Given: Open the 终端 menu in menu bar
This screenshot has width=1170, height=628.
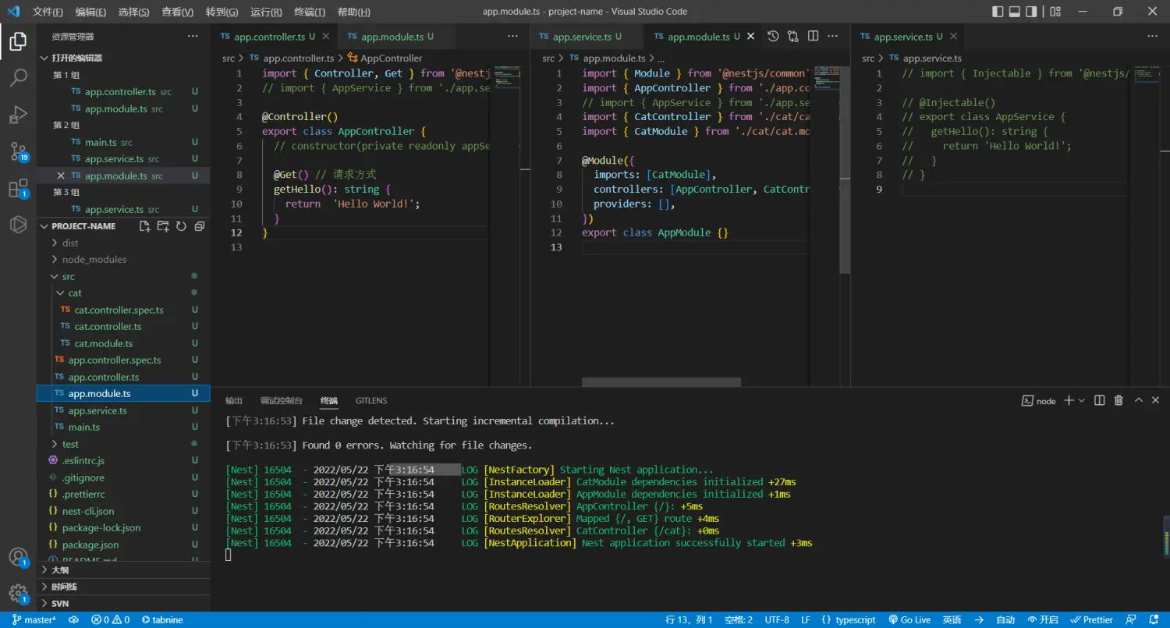Looking at the screenshot, I should [x=310, y=12].
